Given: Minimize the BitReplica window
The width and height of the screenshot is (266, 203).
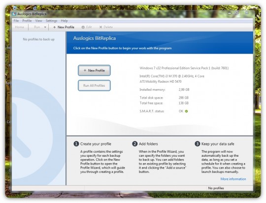Looking at the screenshot, I should 230,13.
